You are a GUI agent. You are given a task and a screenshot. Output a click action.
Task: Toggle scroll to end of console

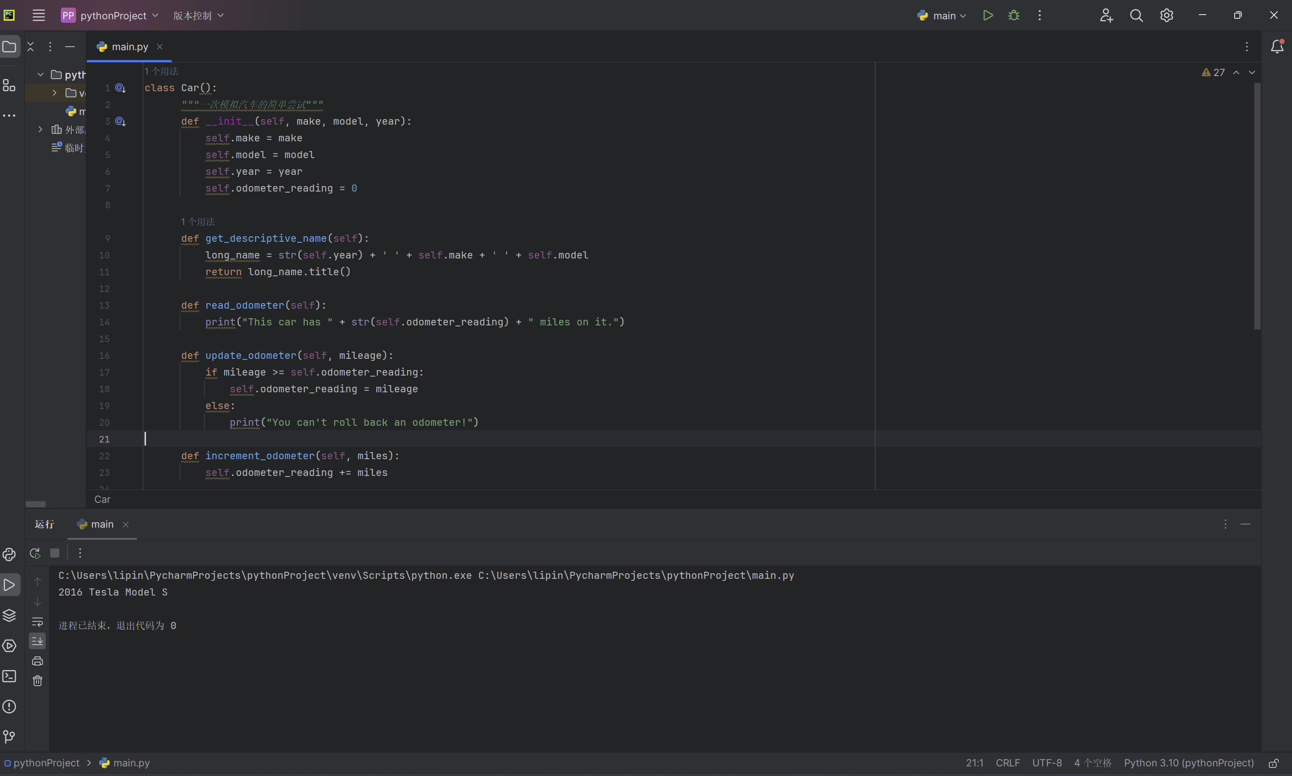point(38,641)
